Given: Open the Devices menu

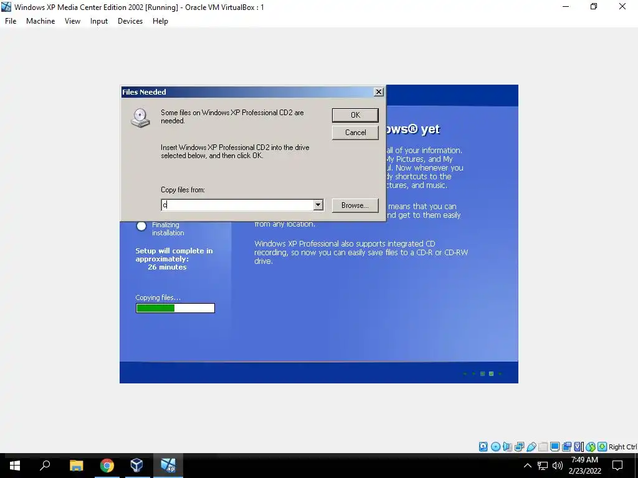Looking at the screenshot, I should (130, 21).
